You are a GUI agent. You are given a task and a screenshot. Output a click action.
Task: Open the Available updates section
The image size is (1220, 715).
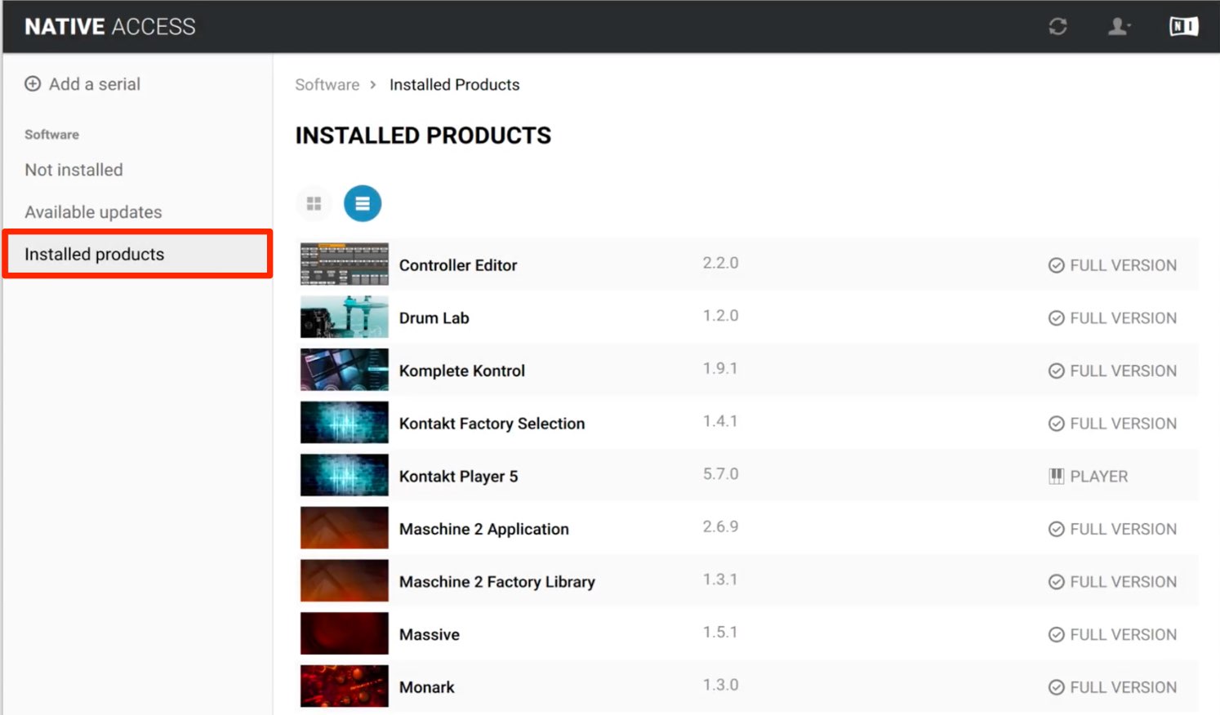[x=93, y=212]
